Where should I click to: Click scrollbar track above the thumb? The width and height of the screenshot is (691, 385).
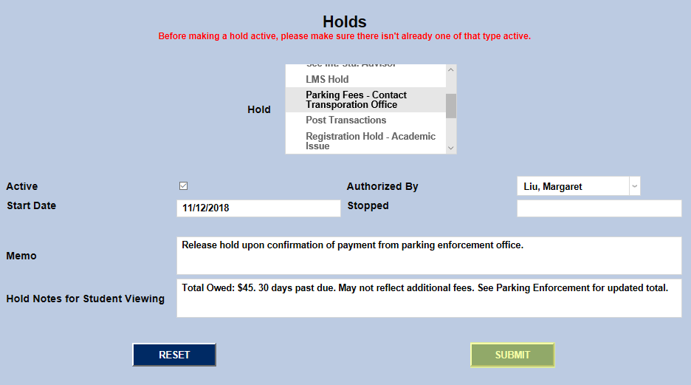pyautogui.click(x=450, y=84)
